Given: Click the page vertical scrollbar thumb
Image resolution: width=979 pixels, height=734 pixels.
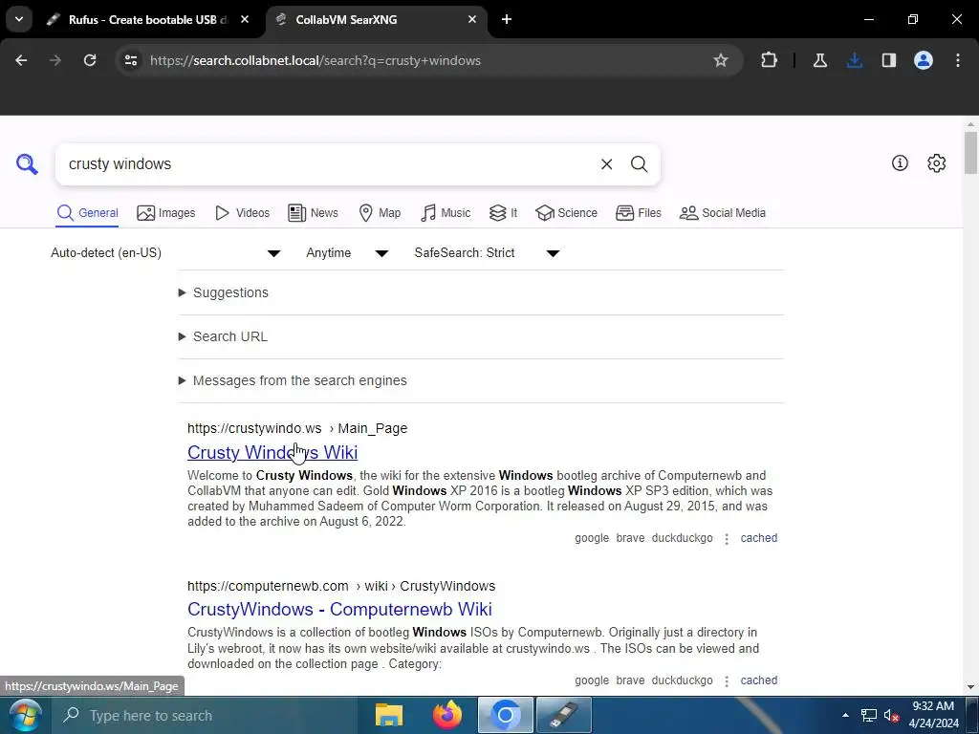Looking at the screenshot, I should [970, 152].
